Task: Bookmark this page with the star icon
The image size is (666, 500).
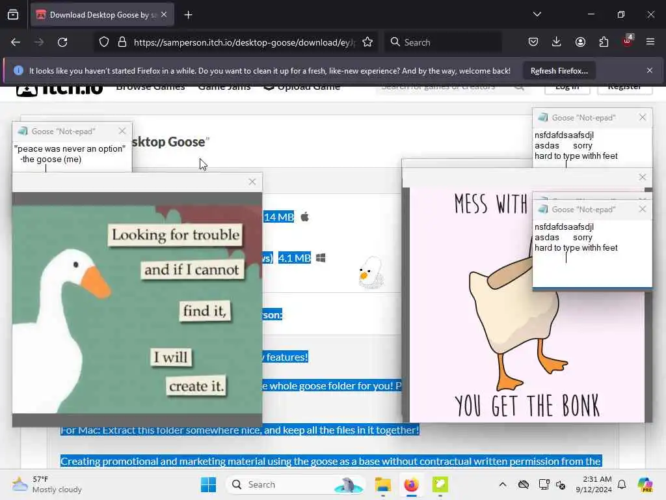Action: pyautogui.click(x=367, y=42)
